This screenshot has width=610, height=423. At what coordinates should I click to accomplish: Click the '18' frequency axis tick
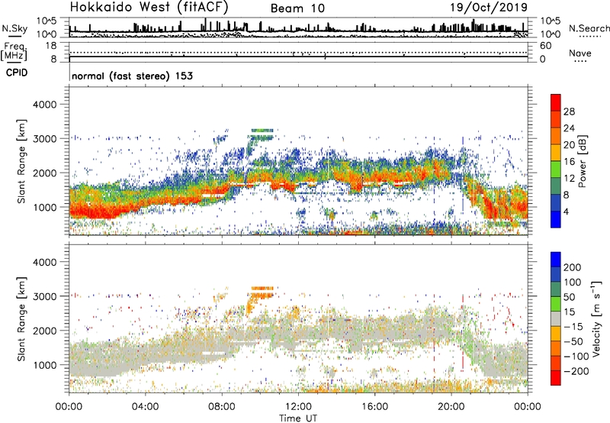(x=51, y=46)
